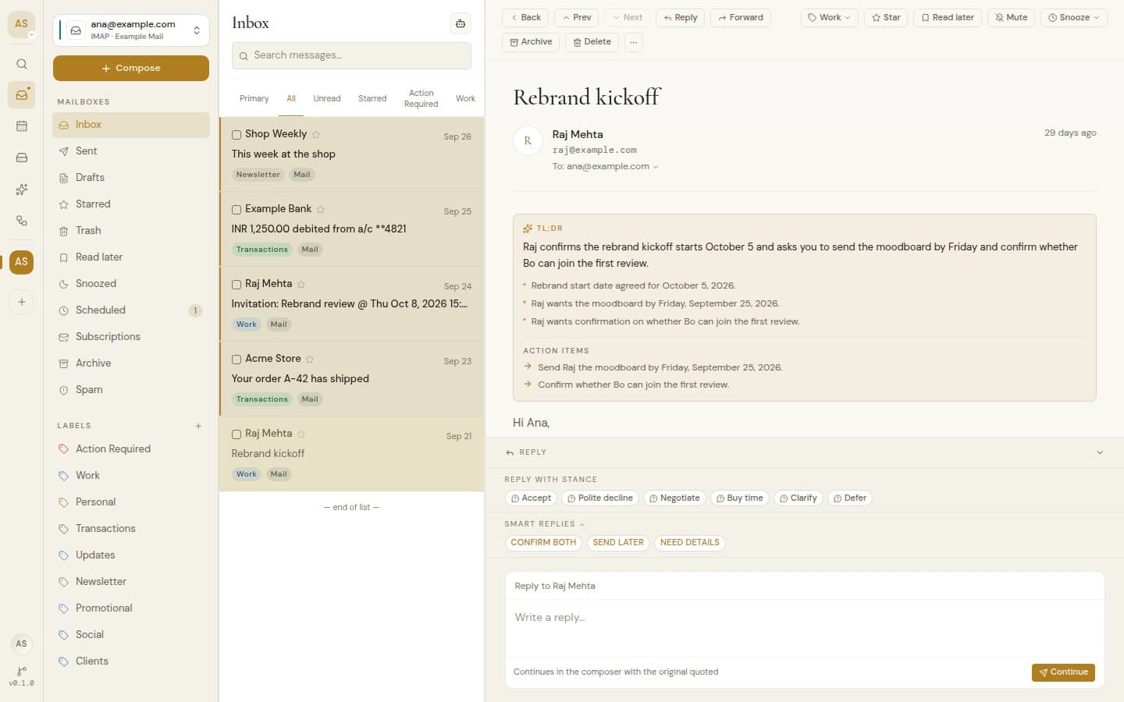The image size is (1124, 702).
Task: Delete the open email
Action: 592,42
